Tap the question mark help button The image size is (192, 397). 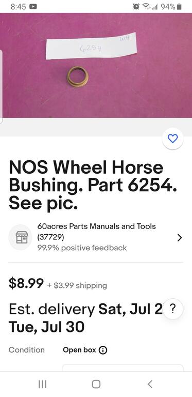(172, 309)
